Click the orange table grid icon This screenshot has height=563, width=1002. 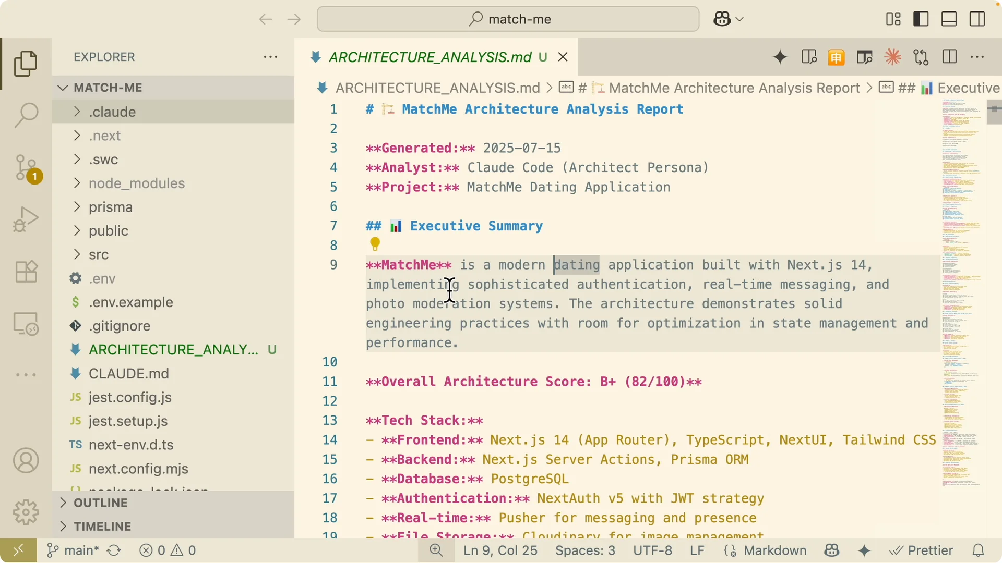[x=836, y=57]
